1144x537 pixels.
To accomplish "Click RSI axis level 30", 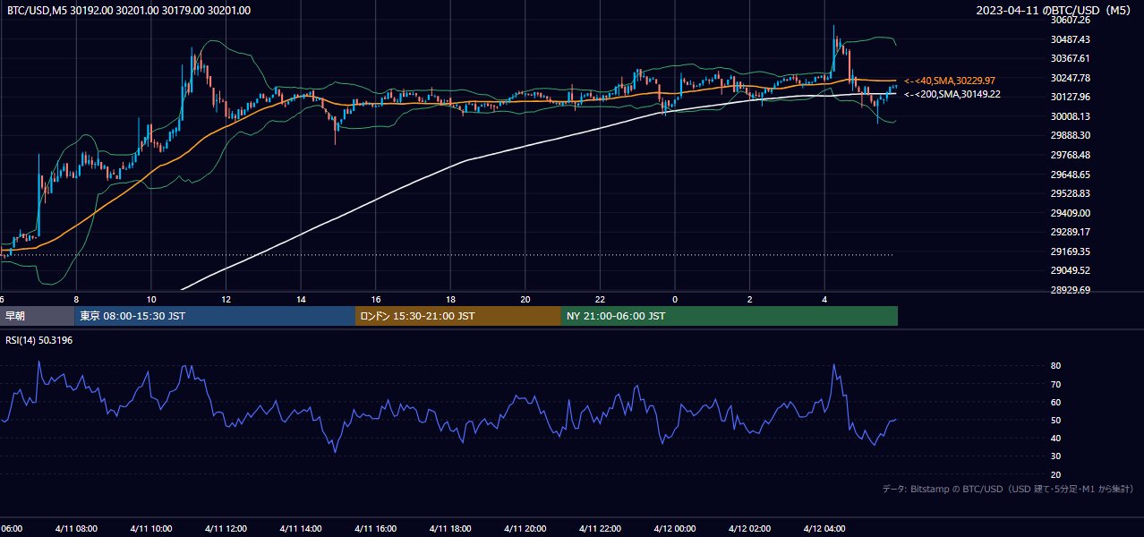I will [x=1056, y=456].
